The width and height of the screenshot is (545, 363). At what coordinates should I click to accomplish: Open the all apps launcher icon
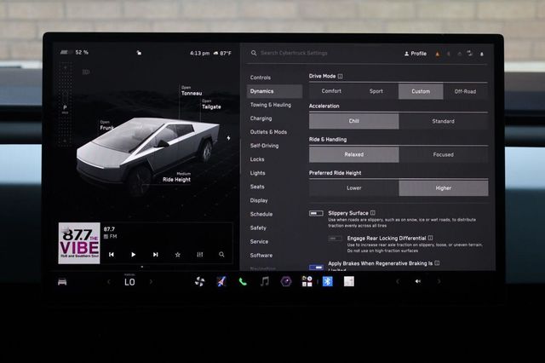click(307, 281)
